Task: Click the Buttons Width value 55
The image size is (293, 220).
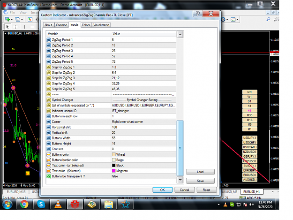Action: [143, 138]
